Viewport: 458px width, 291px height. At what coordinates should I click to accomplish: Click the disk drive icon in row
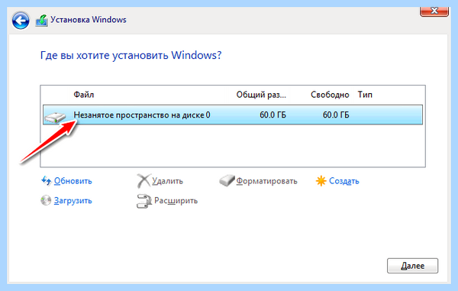[55, 117]
